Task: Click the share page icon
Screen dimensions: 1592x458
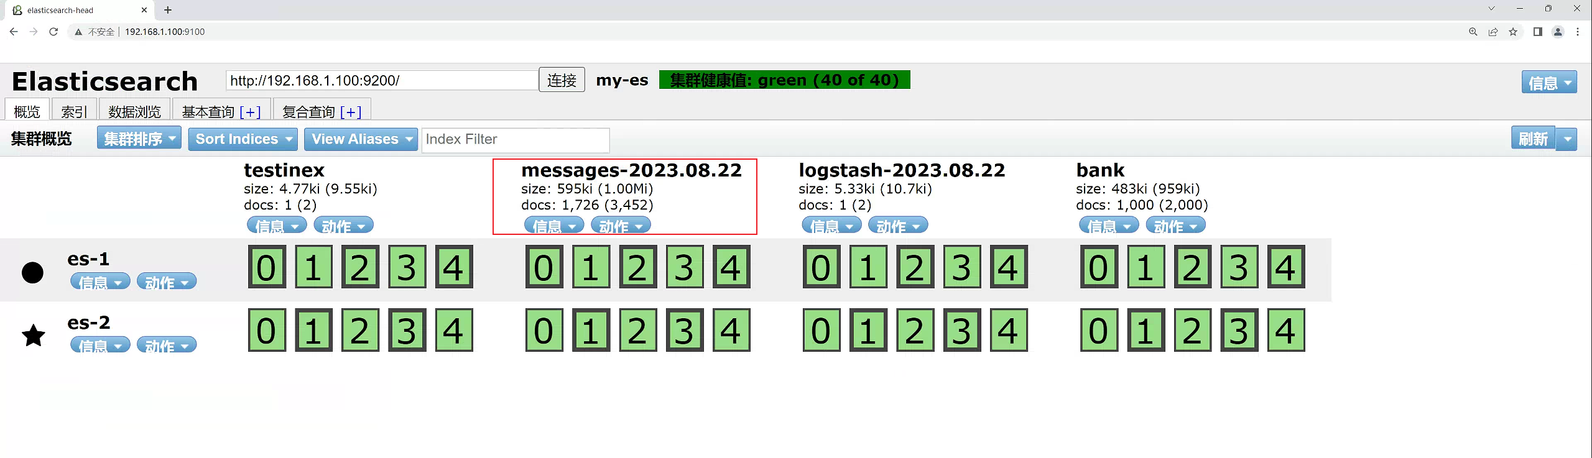Action: click(1493, 32)
